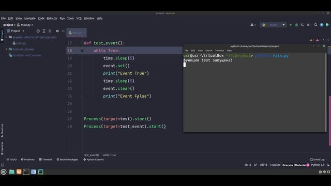Click the yellow warning indicator in editor
The width and height of the screenshot is (331, 186).
click(311, 40)
